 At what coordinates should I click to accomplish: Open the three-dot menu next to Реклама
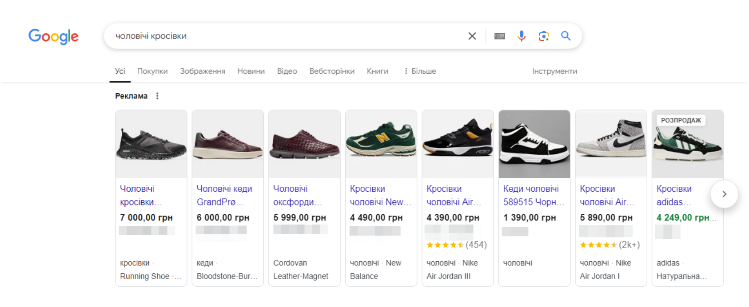pyautogui.click(x=157, y=96)
